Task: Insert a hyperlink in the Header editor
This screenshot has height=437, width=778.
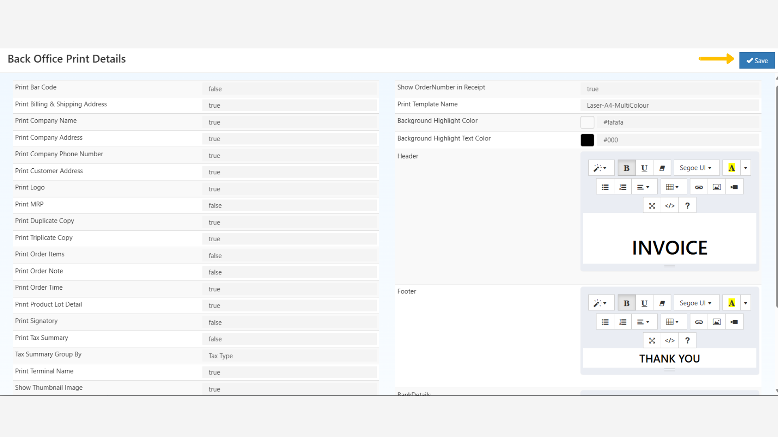Action: pos(699,187)
